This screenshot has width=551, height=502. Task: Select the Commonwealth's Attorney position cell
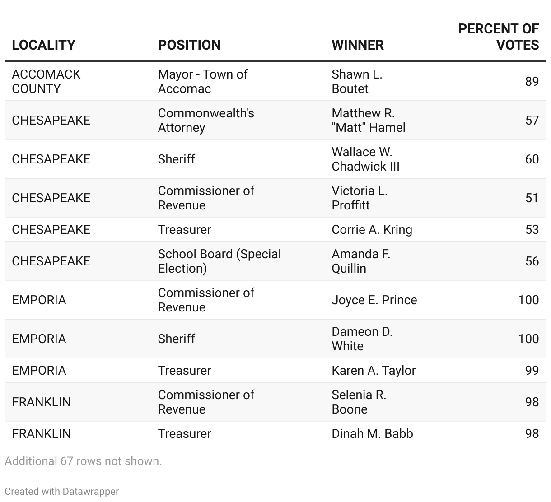[206, 120]
